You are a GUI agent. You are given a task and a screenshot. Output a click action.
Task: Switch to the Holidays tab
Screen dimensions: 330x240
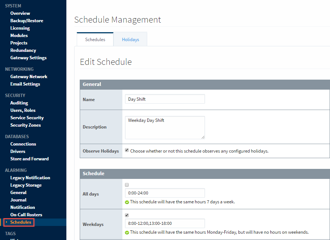point(130,39)
